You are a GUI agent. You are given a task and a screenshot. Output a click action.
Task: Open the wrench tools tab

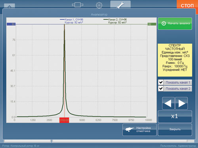coord(120,5)
